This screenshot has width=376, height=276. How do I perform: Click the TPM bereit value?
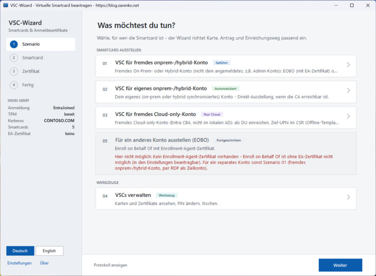69,114
